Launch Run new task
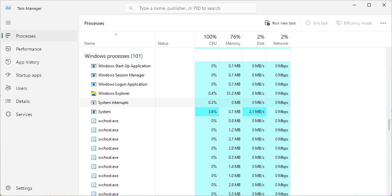The height and width of the screenshot is (196, 392). tap(280, 23)
